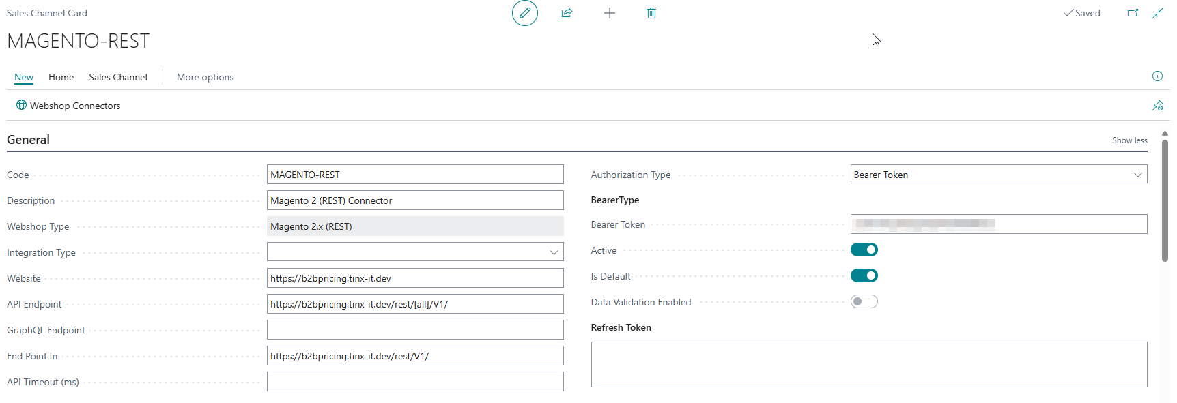The height and width of the screenshot is (403, 1177).
Task: Enable Data Validation Enabled switch
Action: point(864,301)
